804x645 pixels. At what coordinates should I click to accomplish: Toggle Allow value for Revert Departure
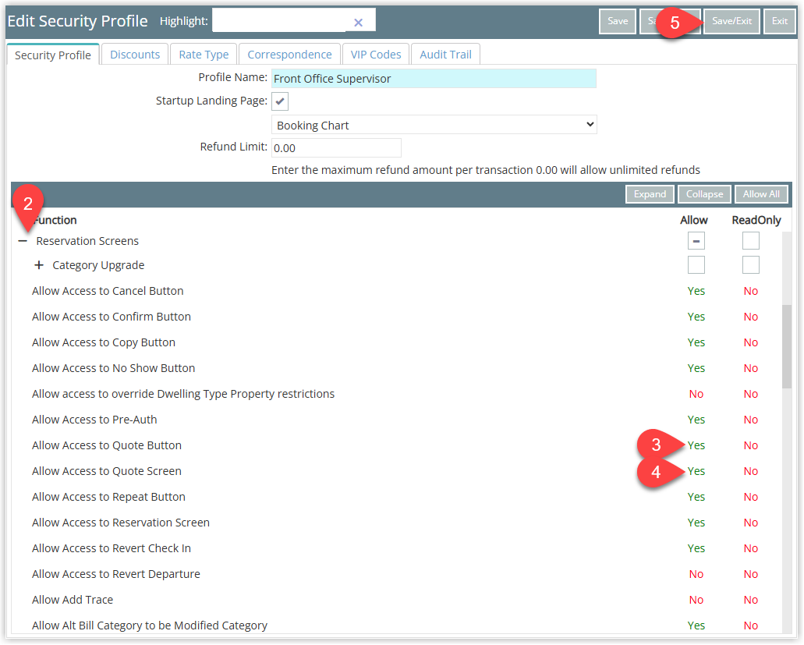pyautogui.click(x=696, y=574)
